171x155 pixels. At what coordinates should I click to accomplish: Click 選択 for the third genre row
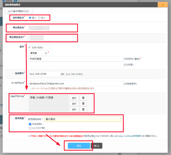pyautogui.click(x=74, y=109)
